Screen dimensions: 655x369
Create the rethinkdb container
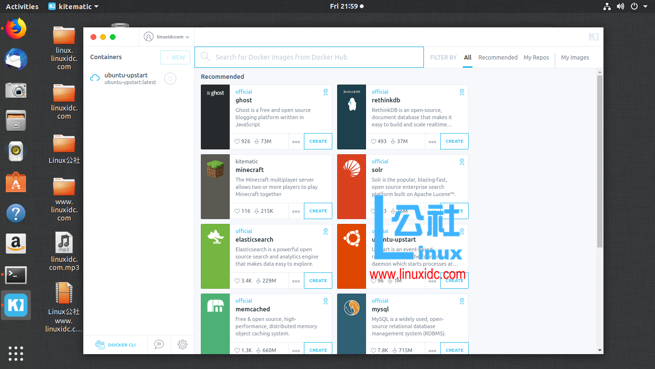pyautogui.click(x=454, y=141)
